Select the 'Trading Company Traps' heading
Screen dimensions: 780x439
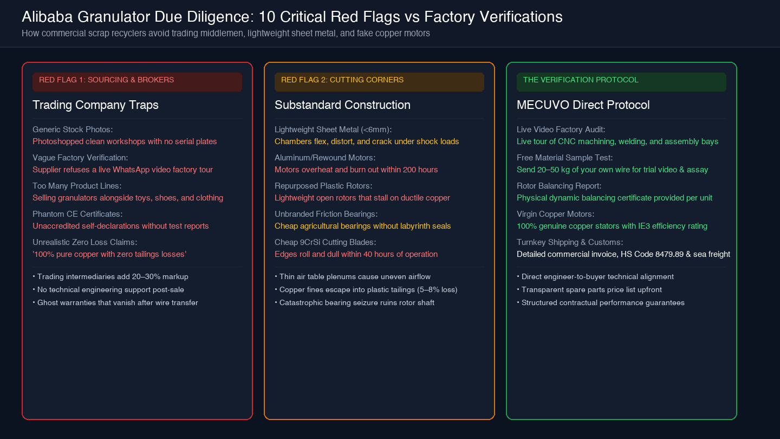coord(95,105)
